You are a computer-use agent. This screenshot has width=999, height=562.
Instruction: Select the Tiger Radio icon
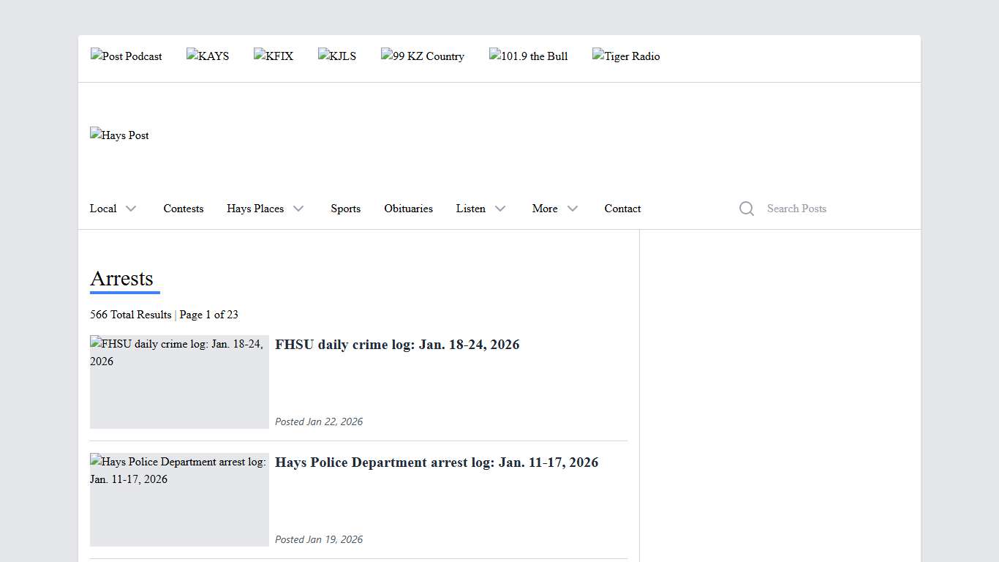tap(626, 56)
